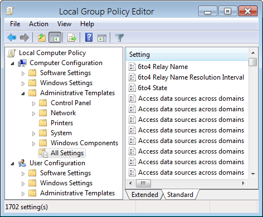Click the blue Back arrow icon
Image resolution: width=263 pixels, height=217 pixels.
[12, 37]
